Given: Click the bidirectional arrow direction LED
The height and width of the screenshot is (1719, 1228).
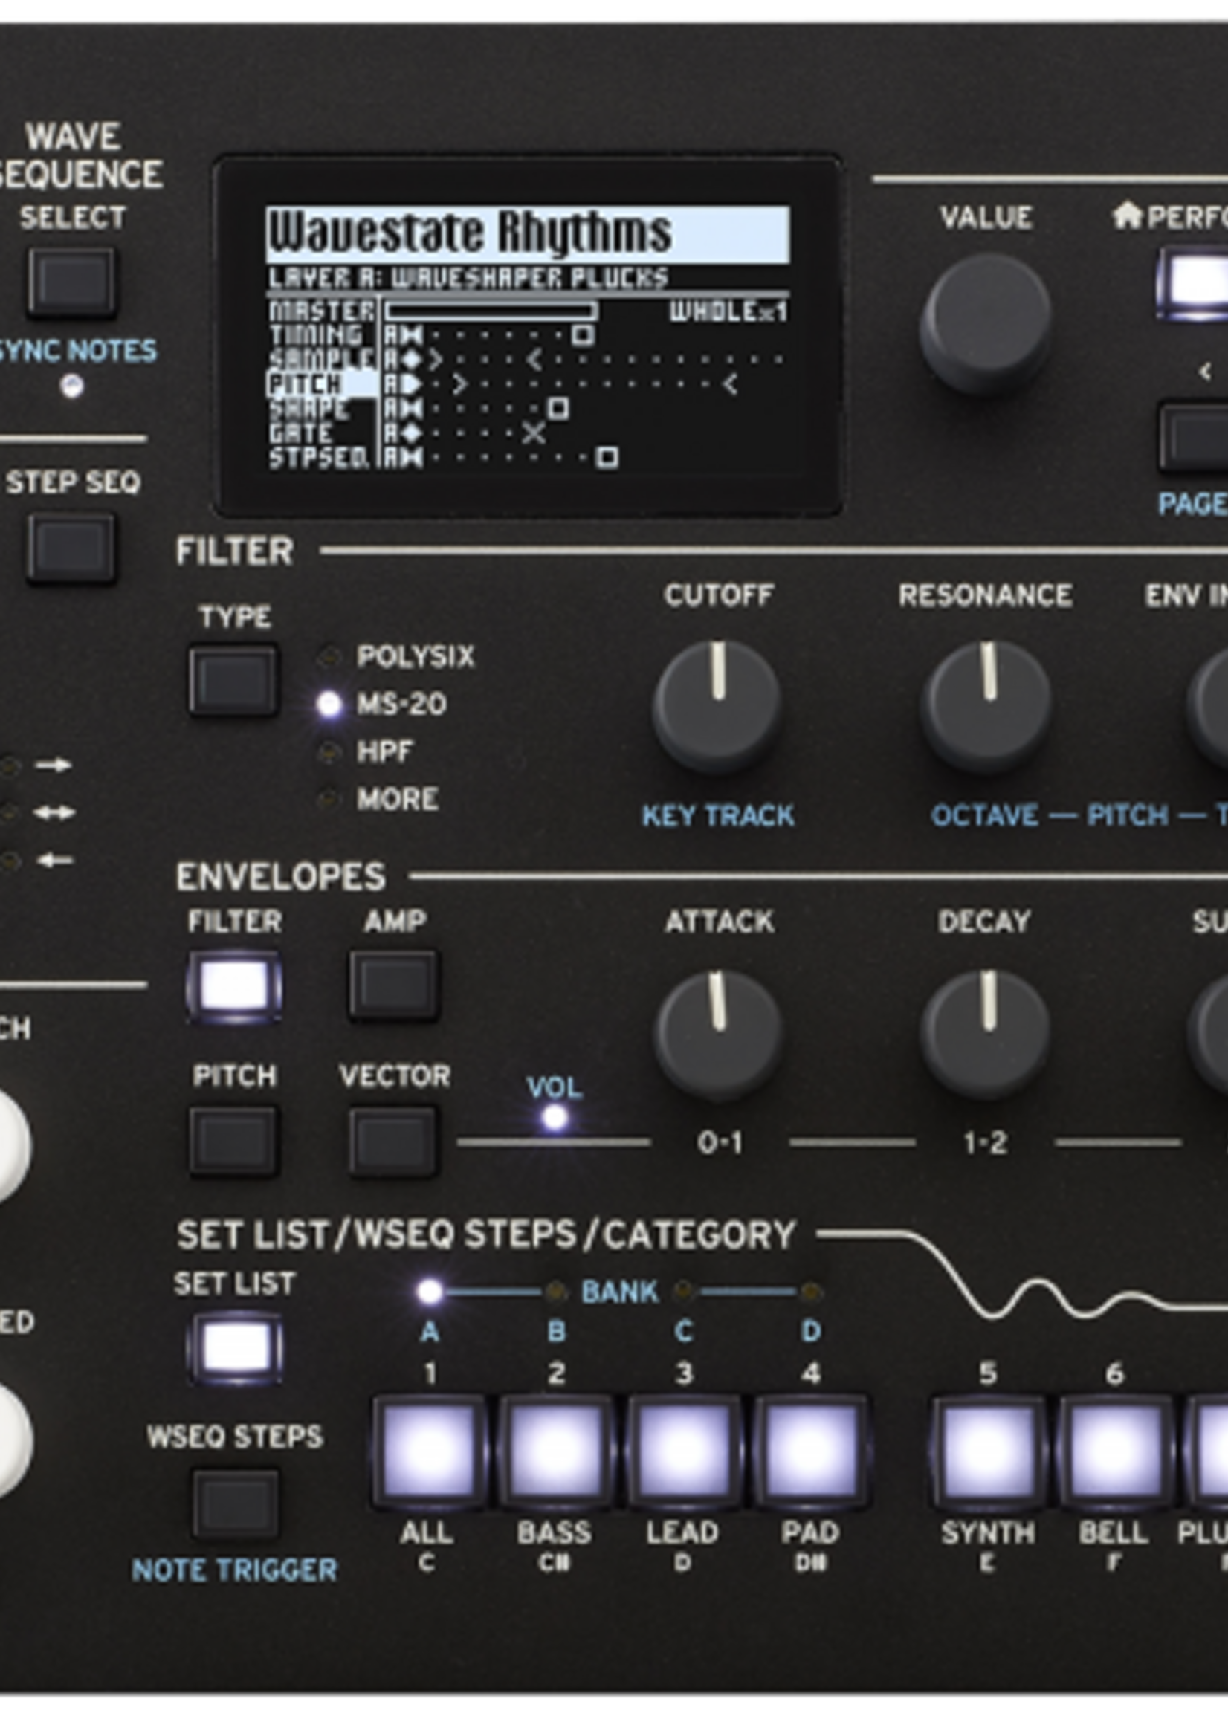Looking at the screenshot, I should [9, 812].
